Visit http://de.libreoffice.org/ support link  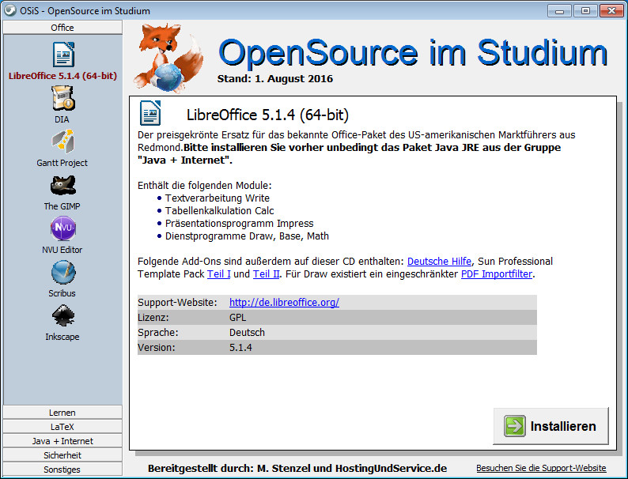tap(284, 303)
